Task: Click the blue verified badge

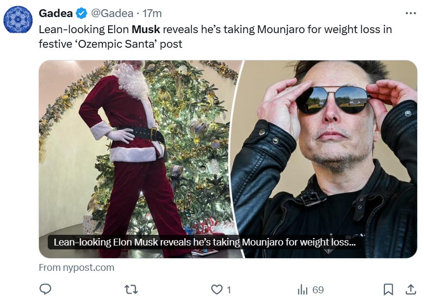Action: click(81, 13)
